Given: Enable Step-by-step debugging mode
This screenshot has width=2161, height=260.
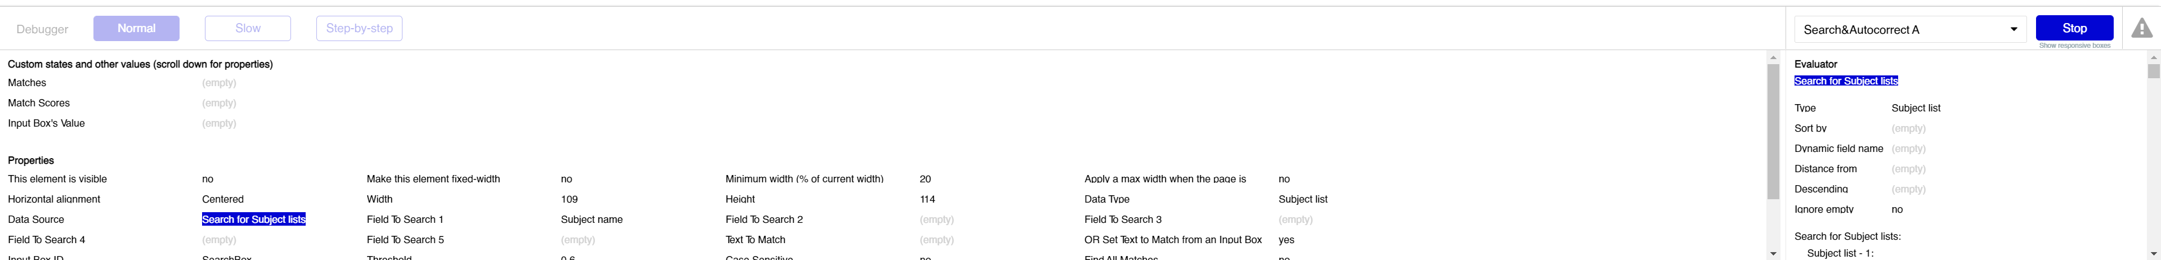Looking at the screenshot, I should 359,29.
